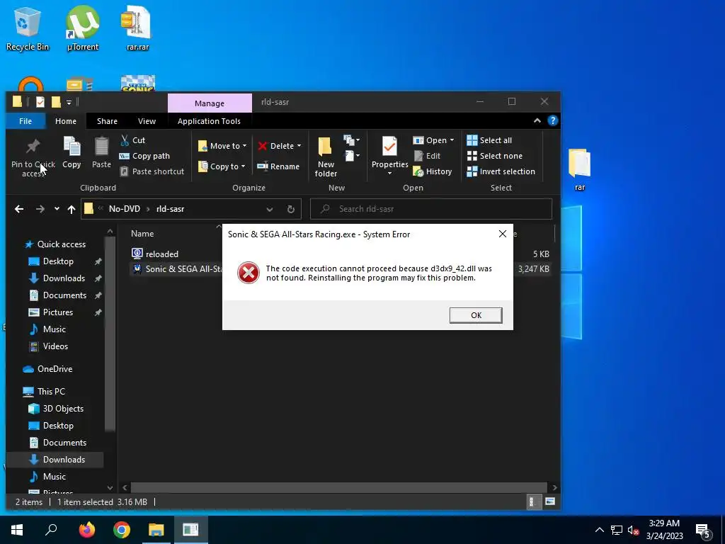Viewport: 725px width, 544px height.
Task: Open the New item dropdown icon
Action: (x=351, y=140)
